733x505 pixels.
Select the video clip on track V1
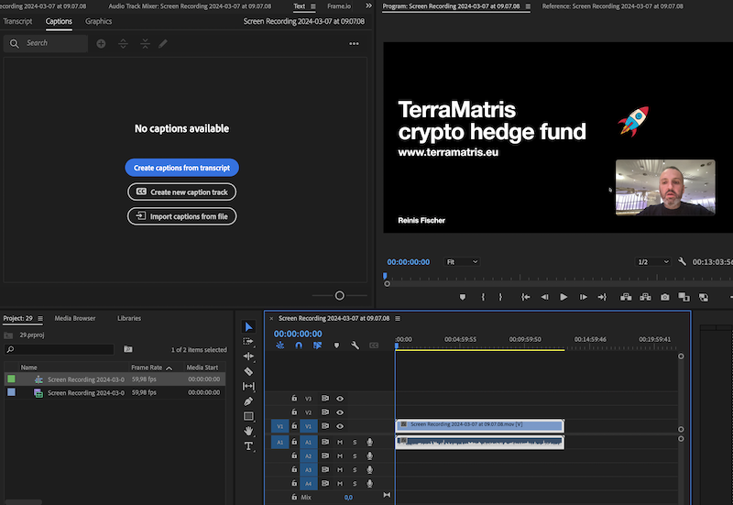click(x=479, y=425)
